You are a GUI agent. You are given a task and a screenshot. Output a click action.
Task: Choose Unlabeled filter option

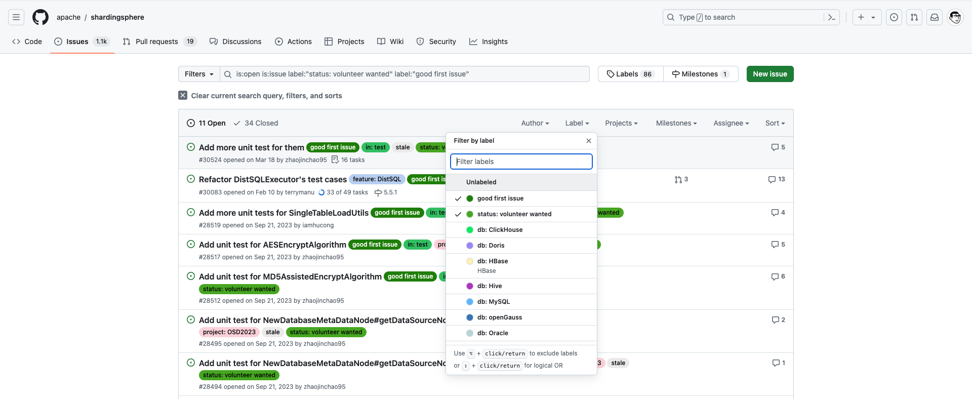521,182
